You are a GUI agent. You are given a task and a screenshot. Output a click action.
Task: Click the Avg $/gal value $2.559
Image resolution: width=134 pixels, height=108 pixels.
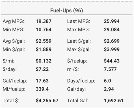[44, 41]
